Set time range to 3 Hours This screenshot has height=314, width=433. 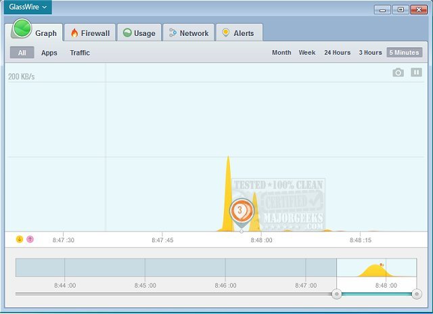(x=370, y=53)
